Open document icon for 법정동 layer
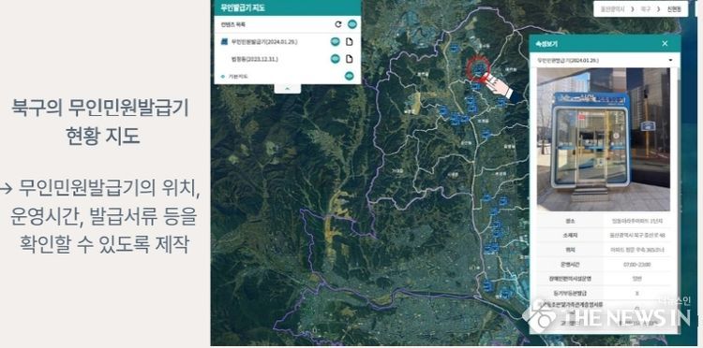 click(350, 59)
